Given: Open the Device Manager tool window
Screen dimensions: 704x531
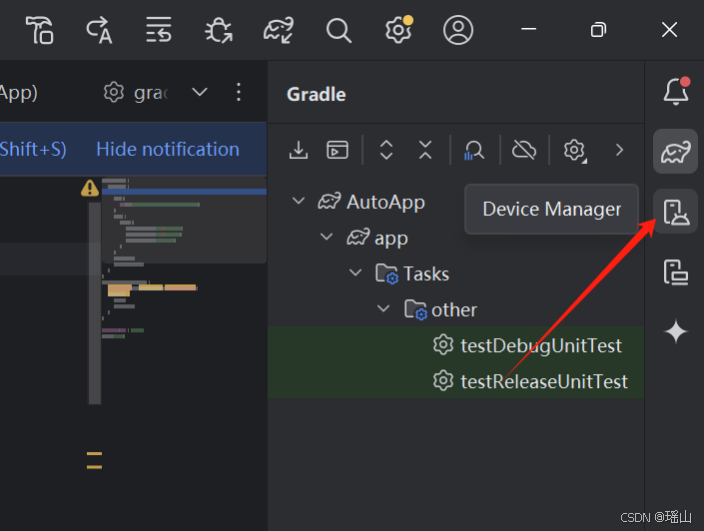Looking at the screenshot, I should (x=675, y=212).
